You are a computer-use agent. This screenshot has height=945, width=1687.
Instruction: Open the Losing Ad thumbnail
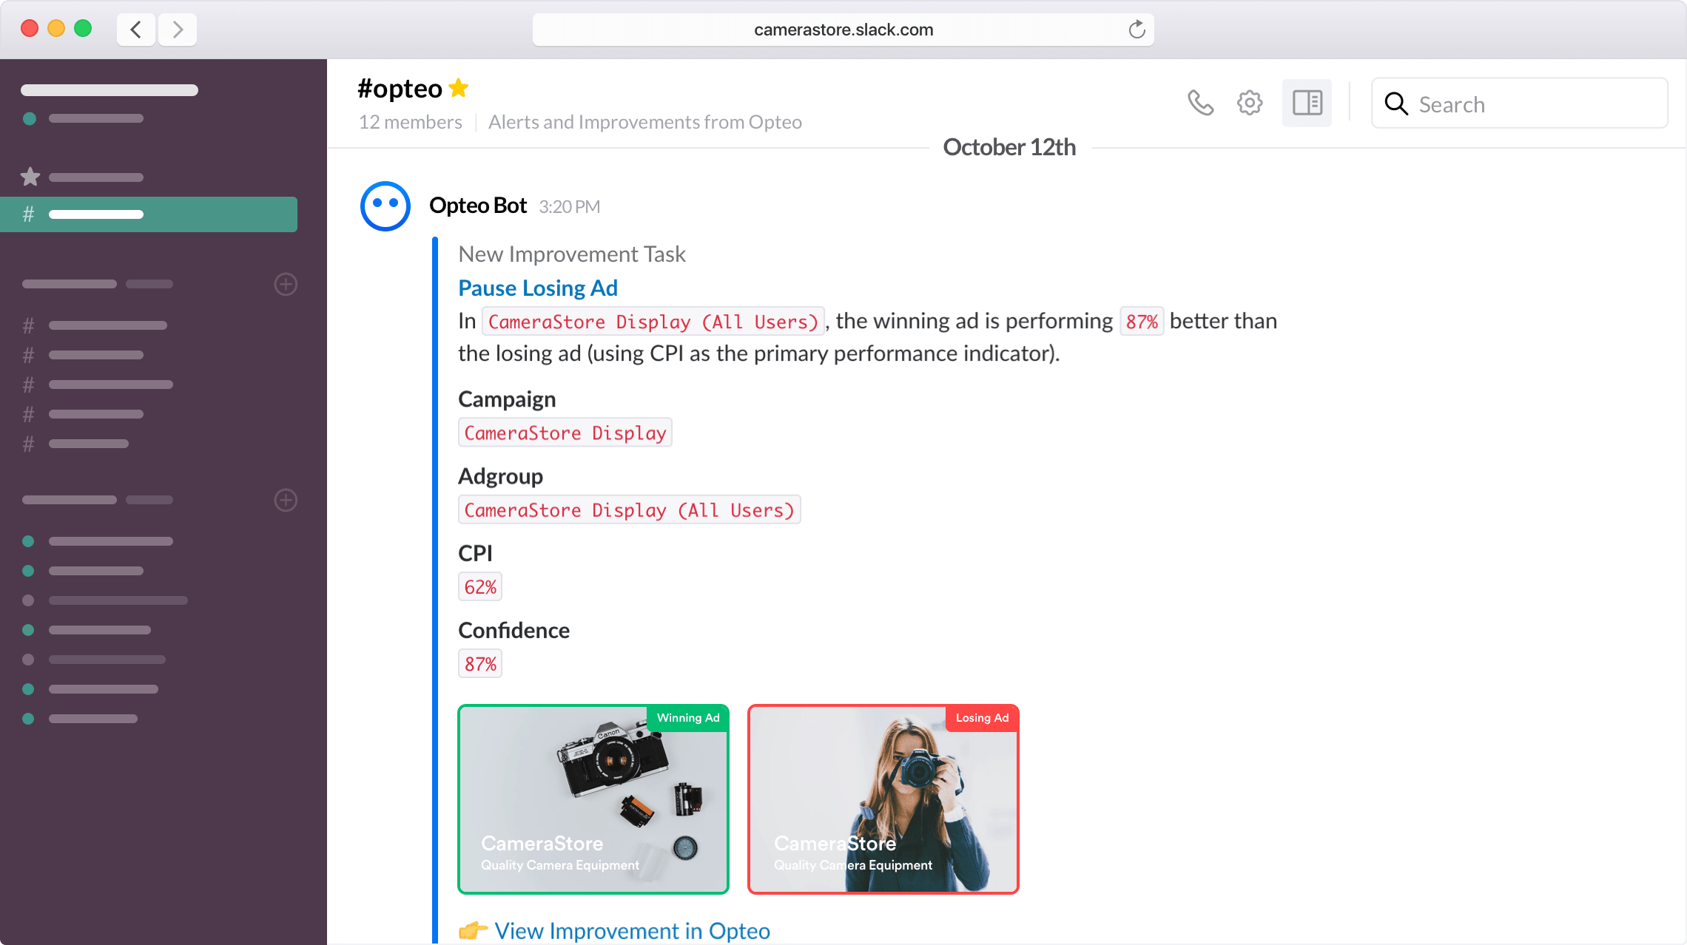[x=883, y=799]
